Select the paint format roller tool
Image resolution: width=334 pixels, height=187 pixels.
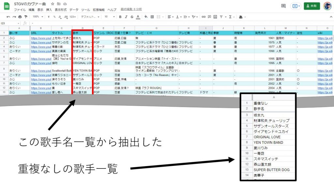(x=25, y=17)
